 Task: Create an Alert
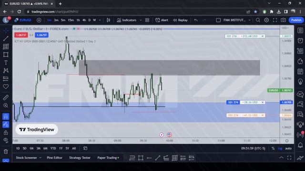click(162, 20)
